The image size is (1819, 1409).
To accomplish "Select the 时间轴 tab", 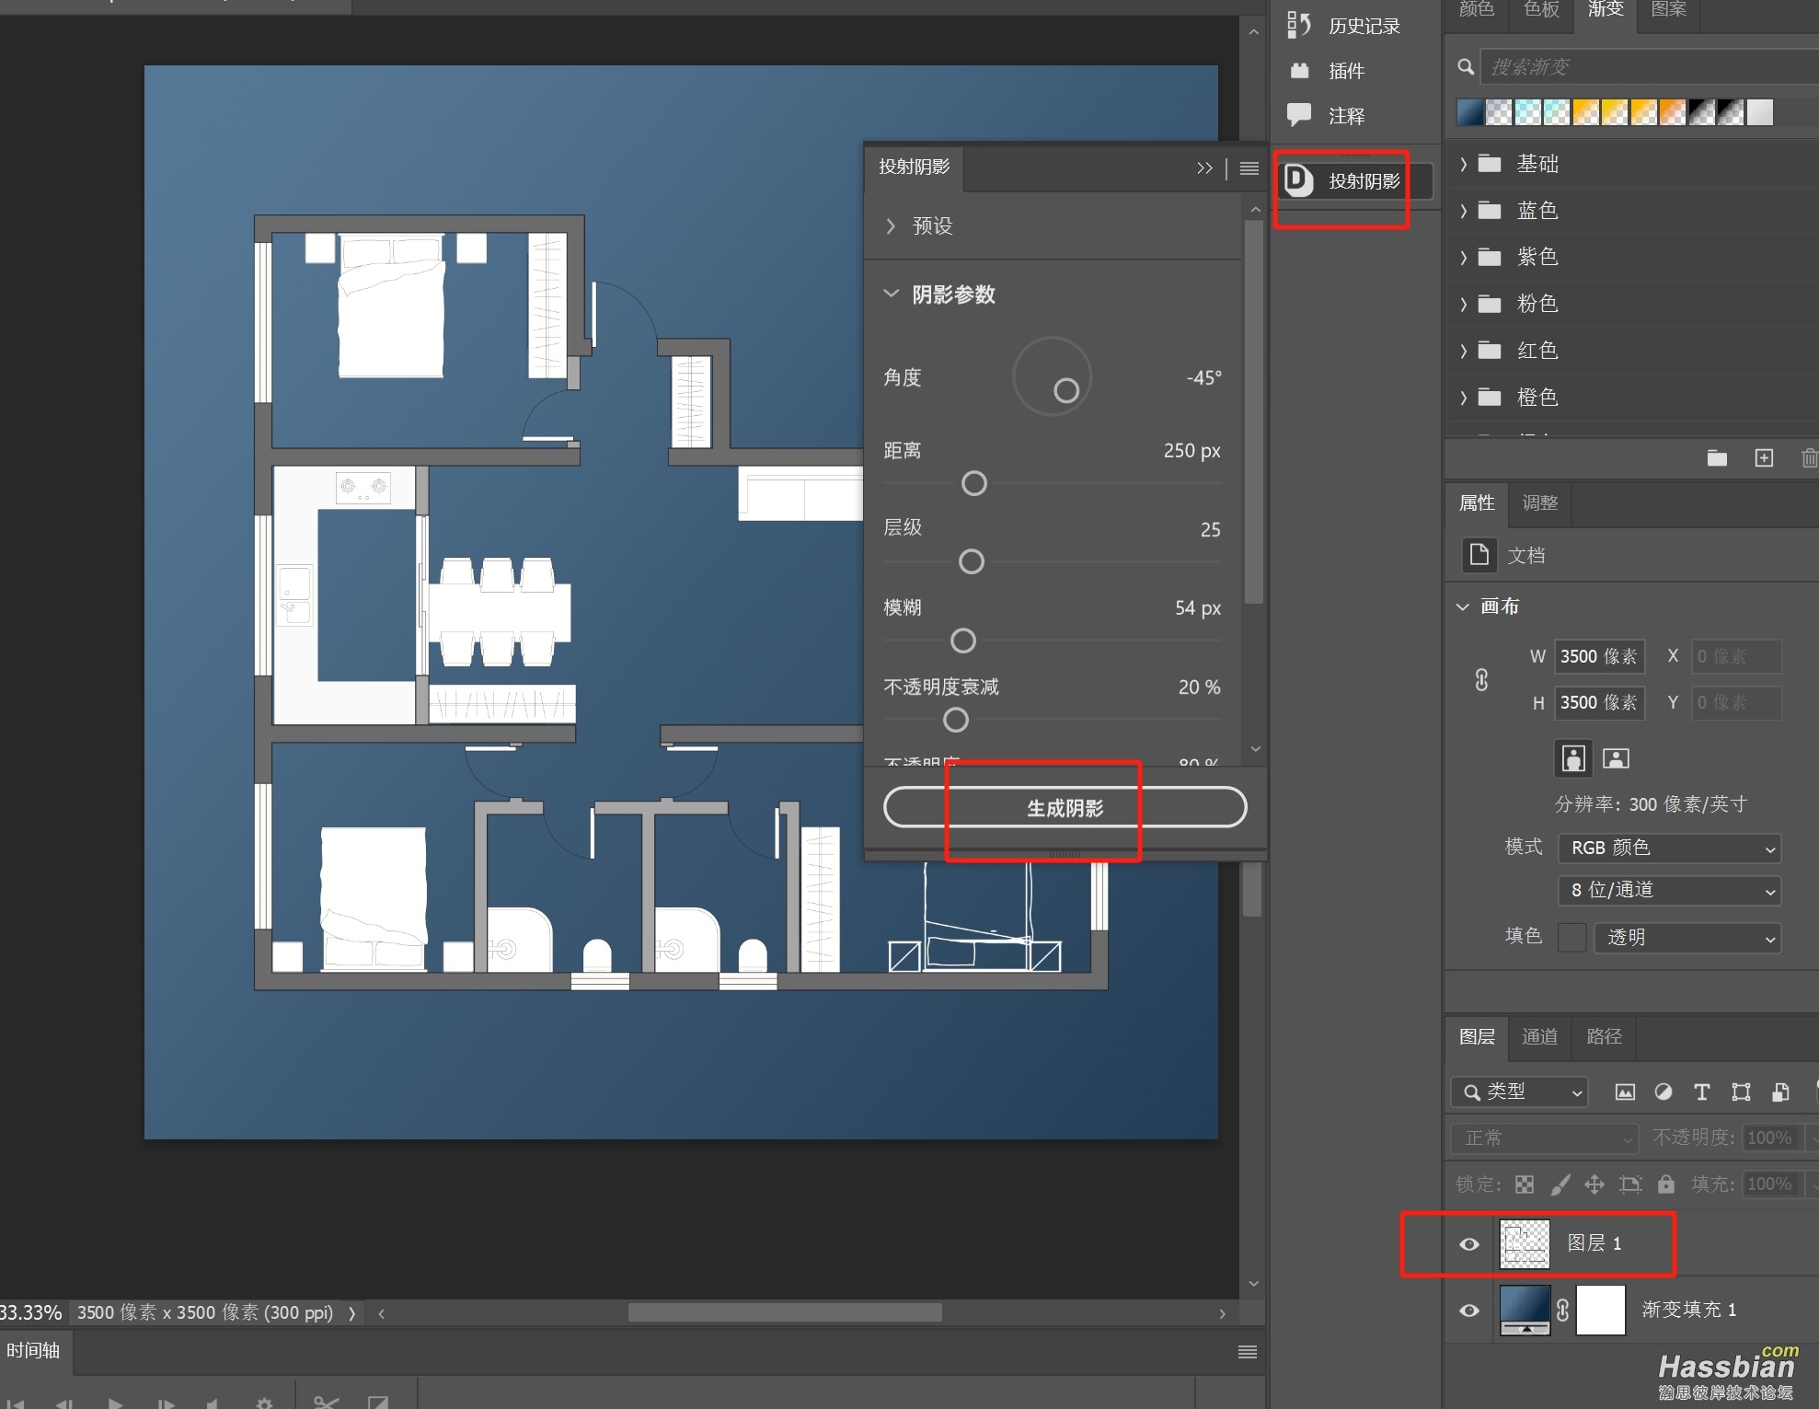I will (x=33, y=1350).
